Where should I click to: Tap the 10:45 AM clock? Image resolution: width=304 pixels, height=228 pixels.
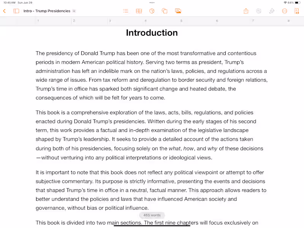9,3
